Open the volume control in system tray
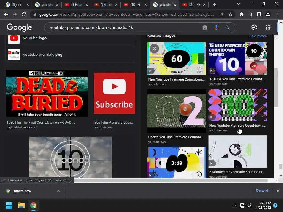Viewport: 283px width, 212px height. click(249, 205)
